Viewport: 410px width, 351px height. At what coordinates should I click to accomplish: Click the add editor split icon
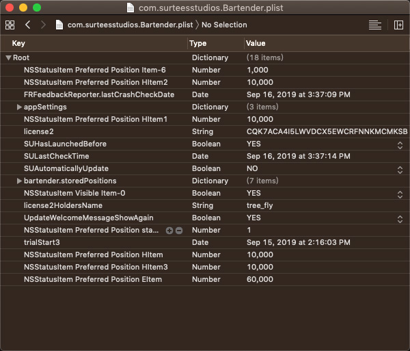398,25
